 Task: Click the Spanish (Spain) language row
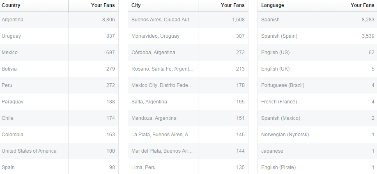point(317,36)
